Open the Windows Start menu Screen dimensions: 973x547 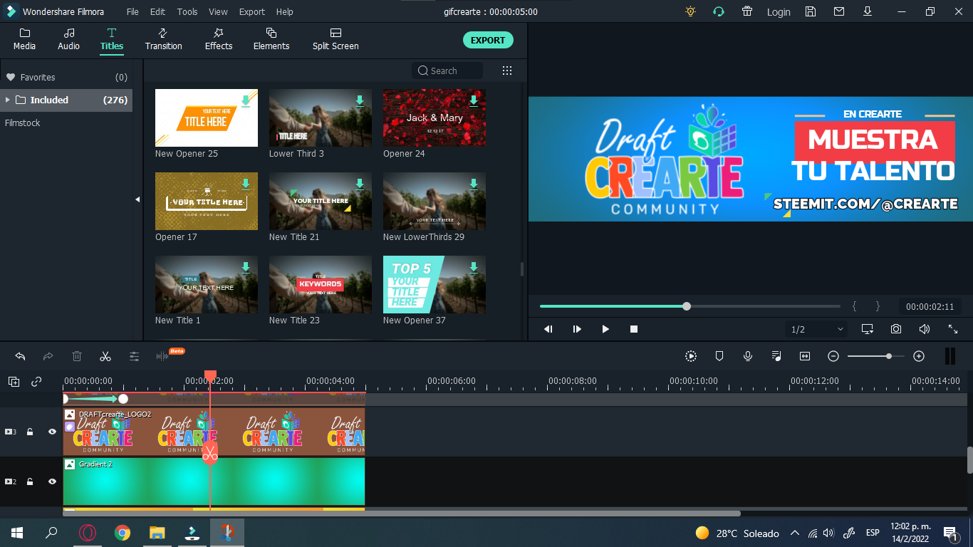16,533
